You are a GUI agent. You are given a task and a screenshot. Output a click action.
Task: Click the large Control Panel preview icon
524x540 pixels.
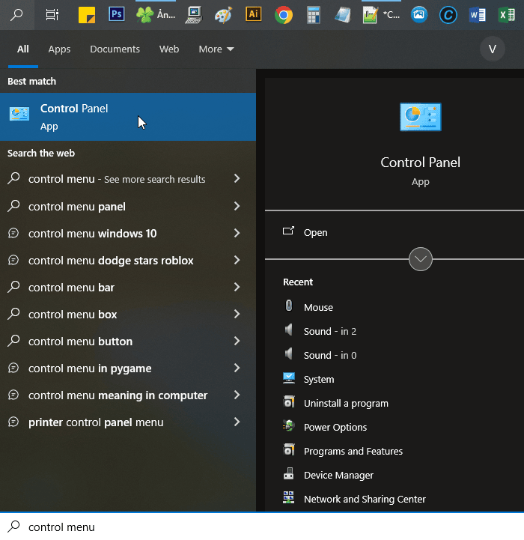tap(421, 117)
